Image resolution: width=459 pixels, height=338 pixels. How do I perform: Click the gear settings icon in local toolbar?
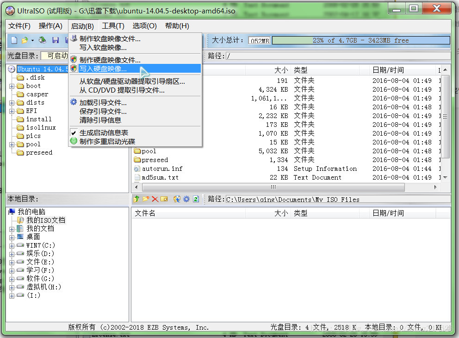[x=186, y=199]
